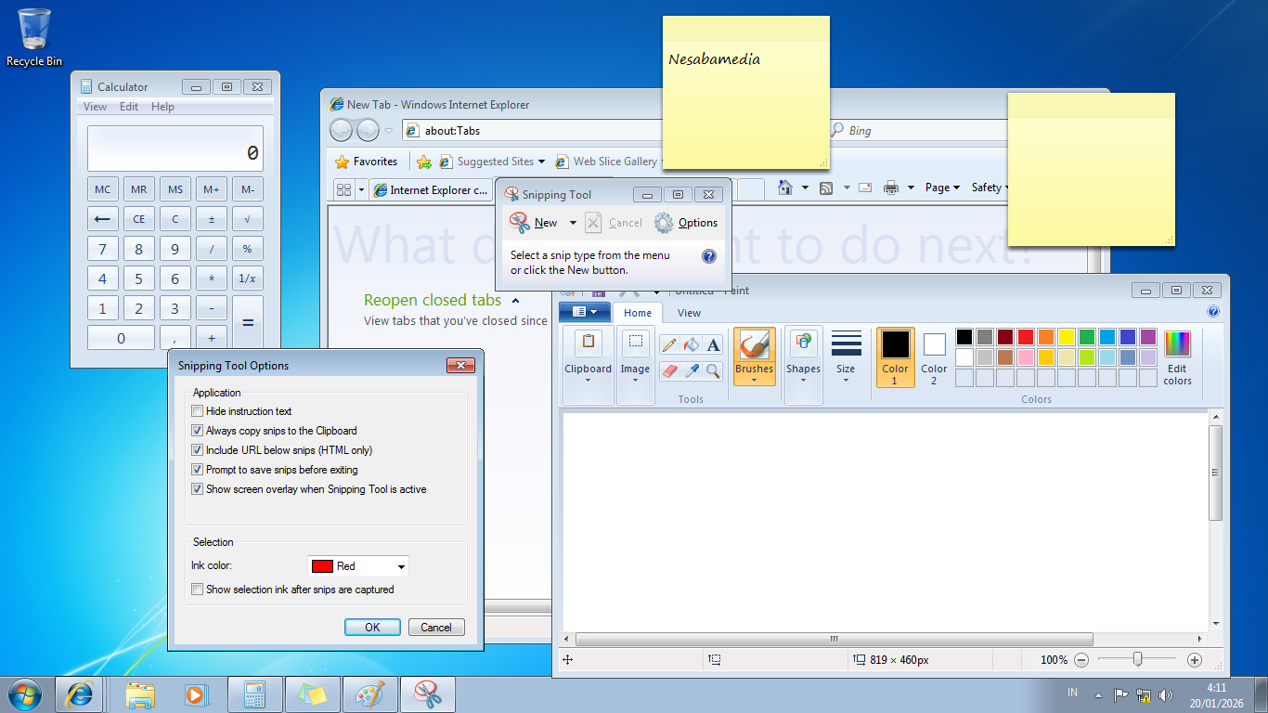
Task: Uncheck Always copy snips to the Clipboard
Action: click(197, 431)
